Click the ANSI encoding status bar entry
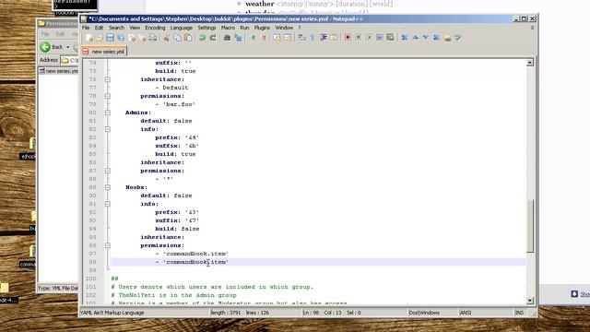The height and width of the screenshot is (332, 590). coord(466,313)
